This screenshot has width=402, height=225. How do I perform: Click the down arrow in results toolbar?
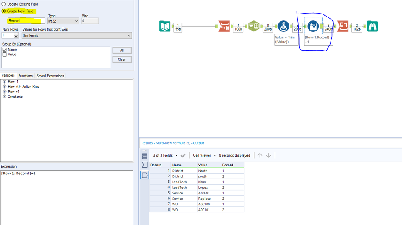269,156
